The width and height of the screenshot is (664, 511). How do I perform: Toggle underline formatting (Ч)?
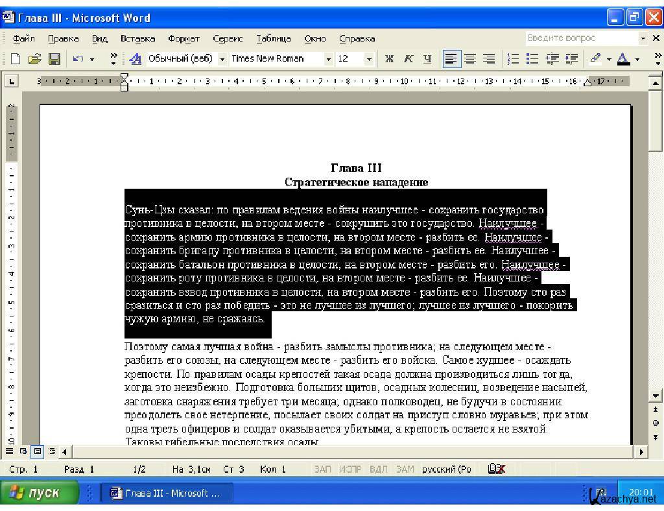(x=427, y=59)
